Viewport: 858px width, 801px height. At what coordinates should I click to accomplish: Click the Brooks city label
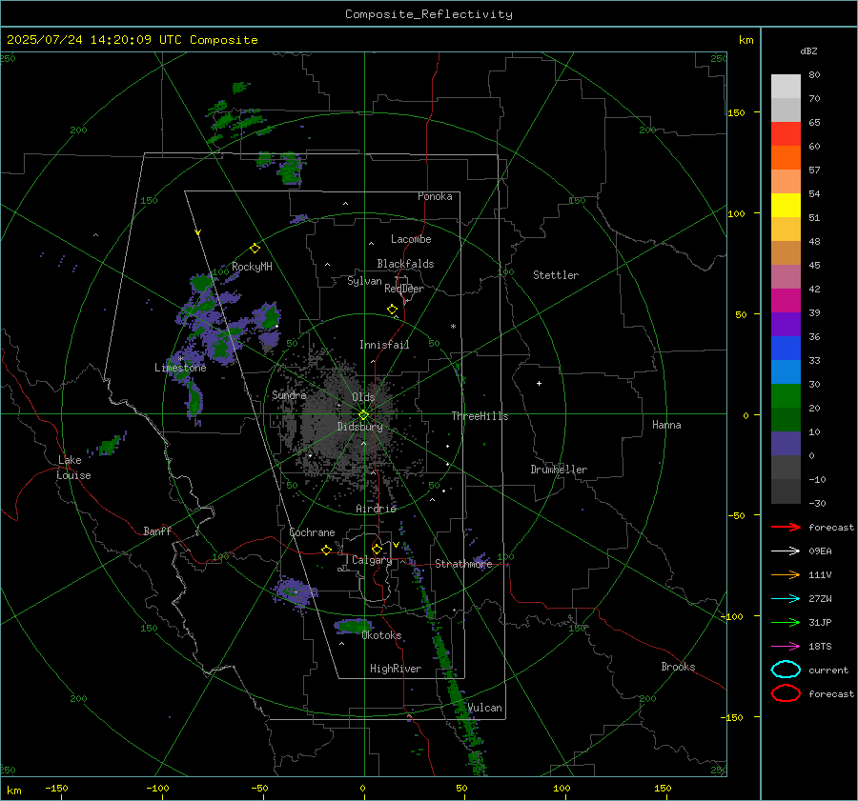click(678, 667)
